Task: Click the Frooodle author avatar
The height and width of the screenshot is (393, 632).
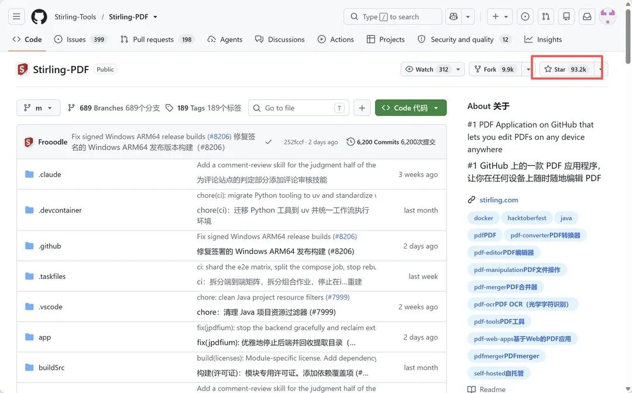Action: point(29,142)
